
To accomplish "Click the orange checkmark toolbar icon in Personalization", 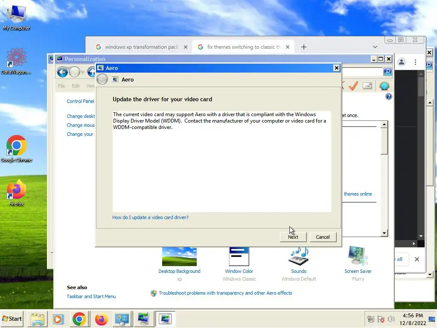I will [353, 85].
